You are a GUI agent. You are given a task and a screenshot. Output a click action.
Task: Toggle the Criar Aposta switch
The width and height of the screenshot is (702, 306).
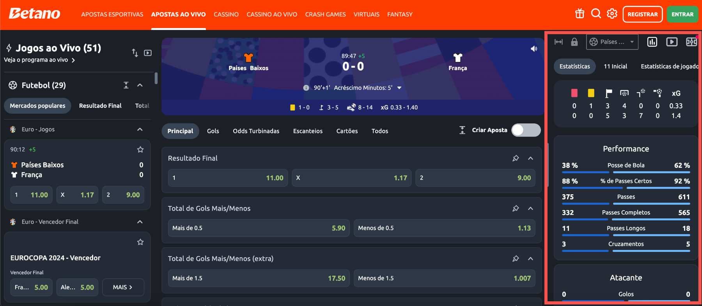tap(526, 130)
